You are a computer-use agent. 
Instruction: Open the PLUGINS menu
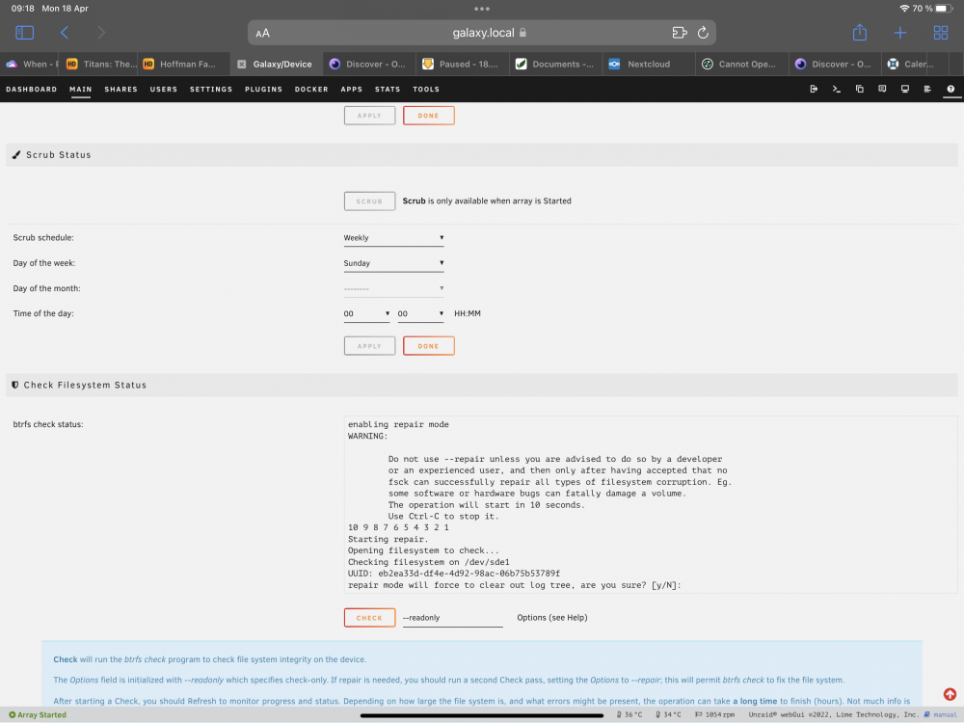coord(264,89)
